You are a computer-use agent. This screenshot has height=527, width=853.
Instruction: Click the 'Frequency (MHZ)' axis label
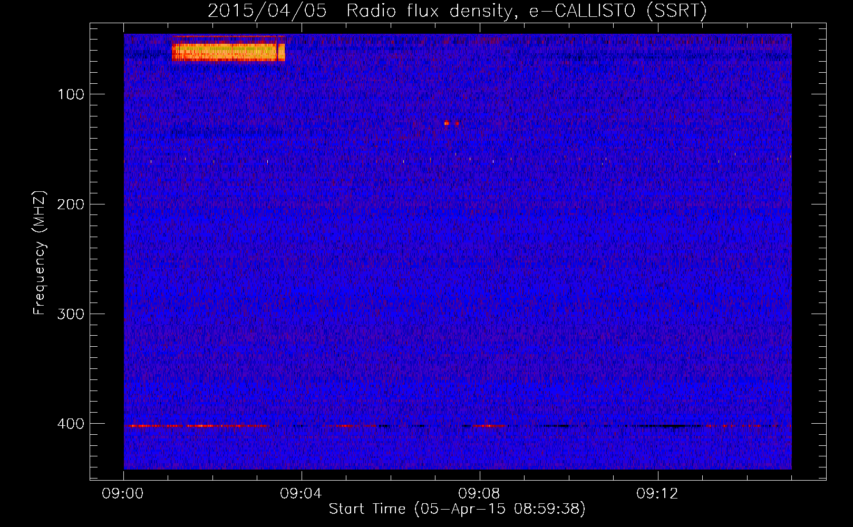pos(40,252)
